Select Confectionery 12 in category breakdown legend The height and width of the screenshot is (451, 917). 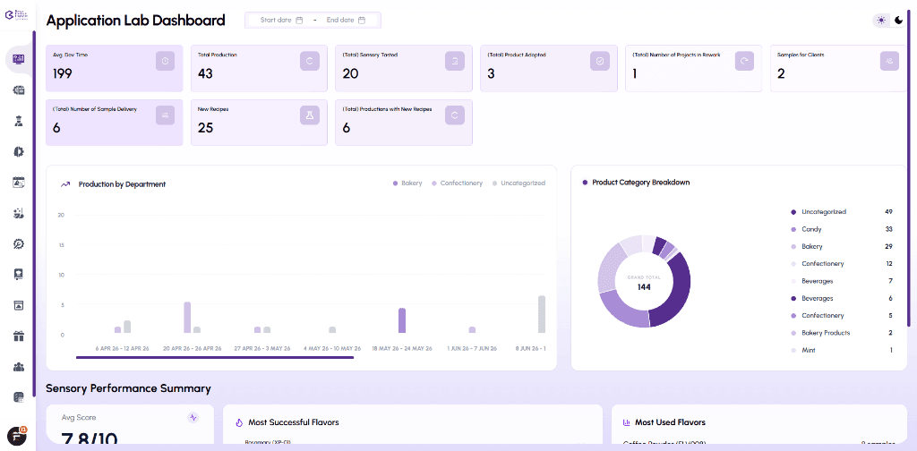[x=842, y=263]
